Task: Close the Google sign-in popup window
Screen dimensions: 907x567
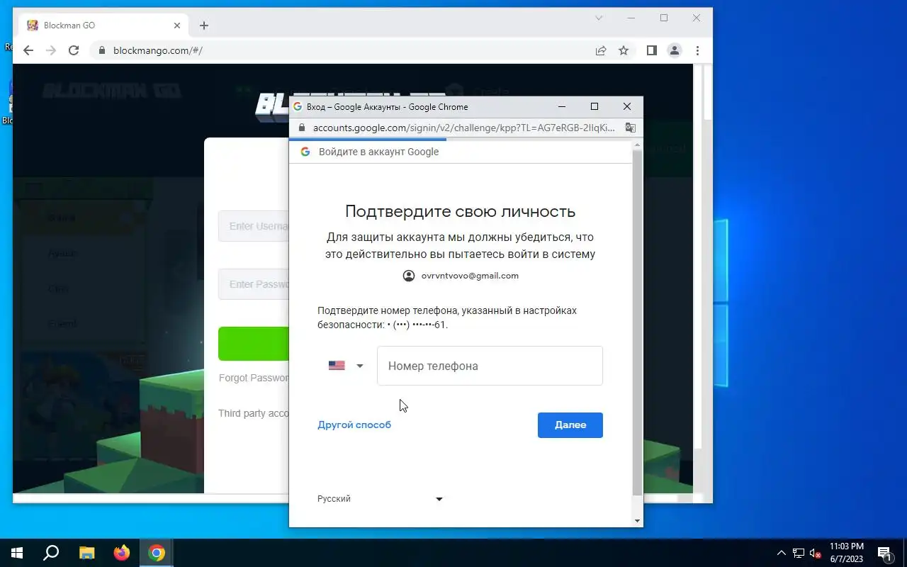Action: coord(627,106)
